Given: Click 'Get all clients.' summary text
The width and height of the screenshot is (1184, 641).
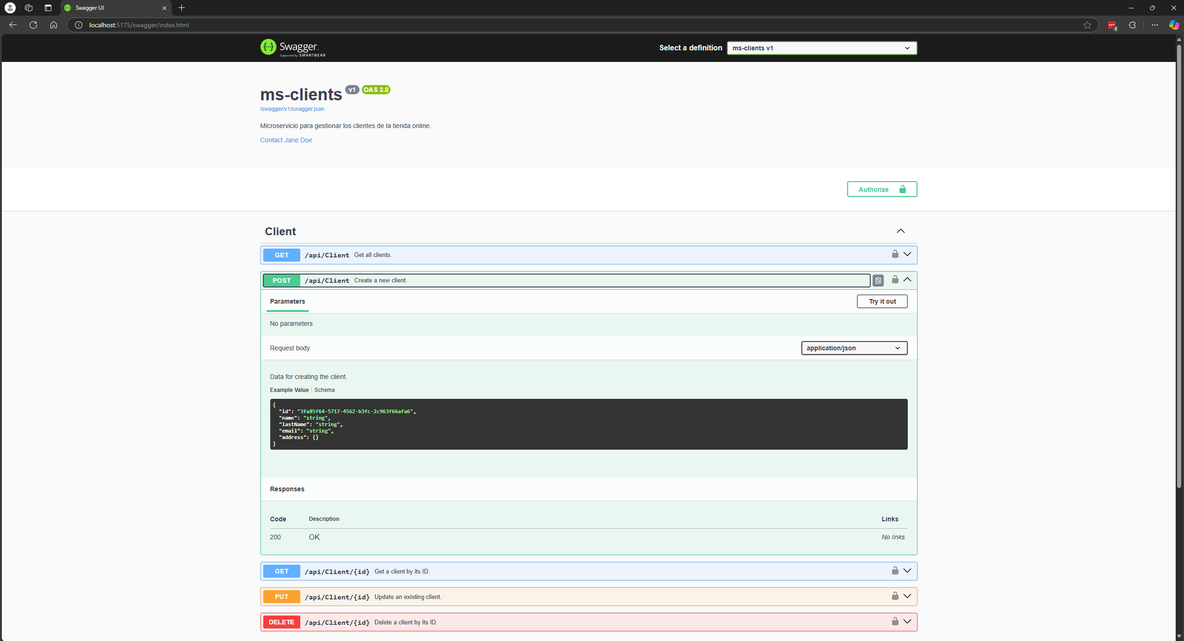Looking at the screenshot, I should click(372, 255).
